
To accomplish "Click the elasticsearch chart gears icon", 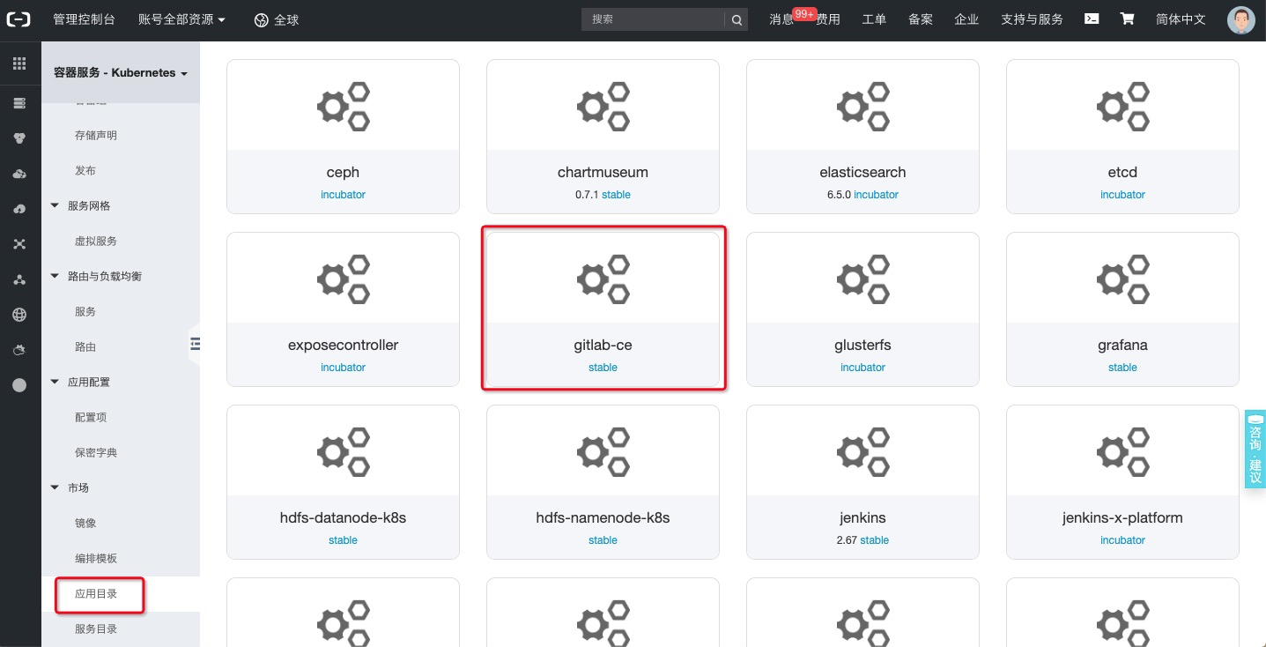I will 863,107.
